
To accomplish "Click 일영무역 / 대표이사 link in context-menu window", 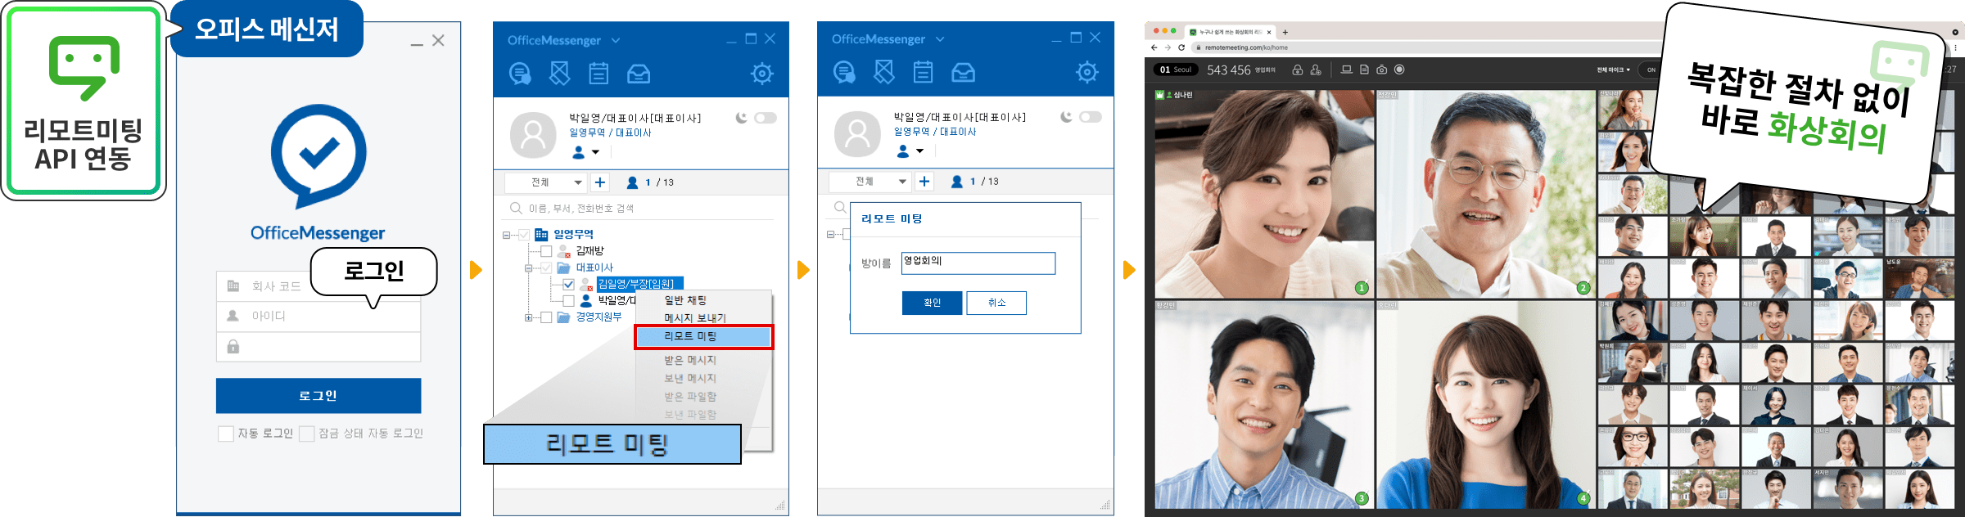I will pos(610,133).
